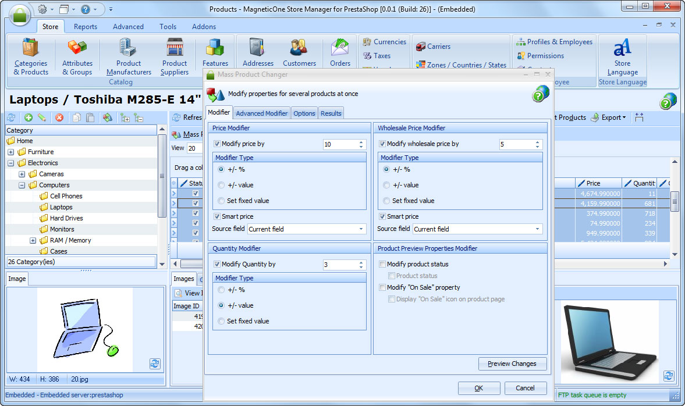Viewport: 685px width, 406px height.
Task: Collapse the Electronics category node
Action: tap(11, 163)
